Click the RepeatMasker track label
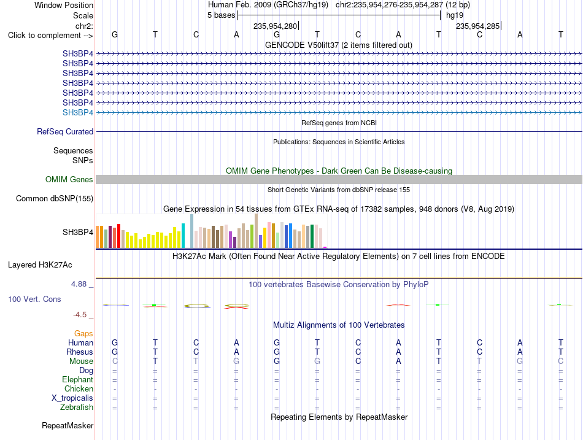583x440 pixels. (68, 425)
